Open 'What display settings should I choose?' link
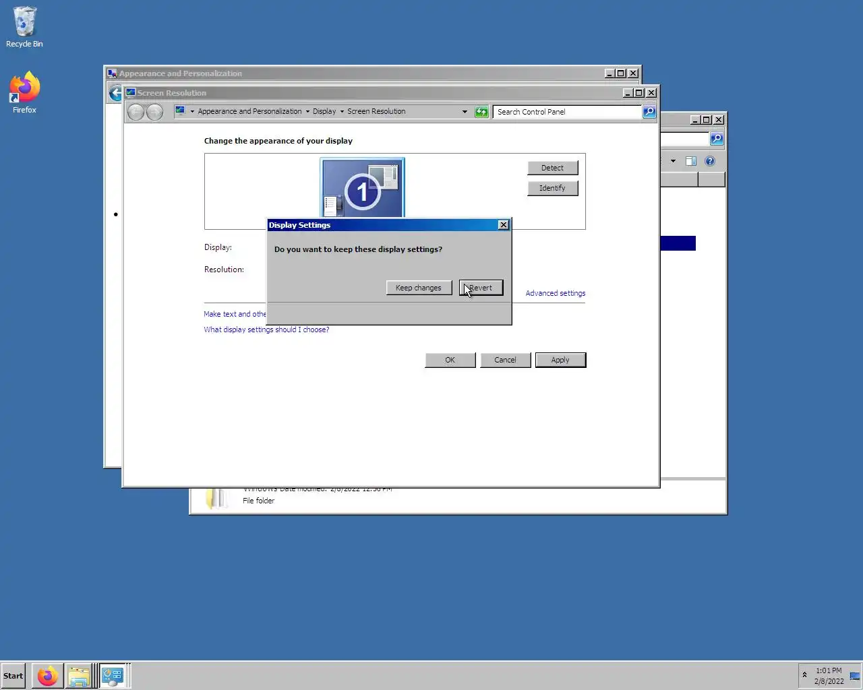 (266, 330)
